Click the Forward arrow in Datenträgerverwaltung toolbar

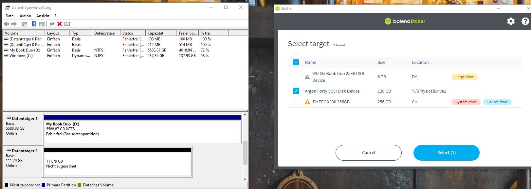coord(14,24)
